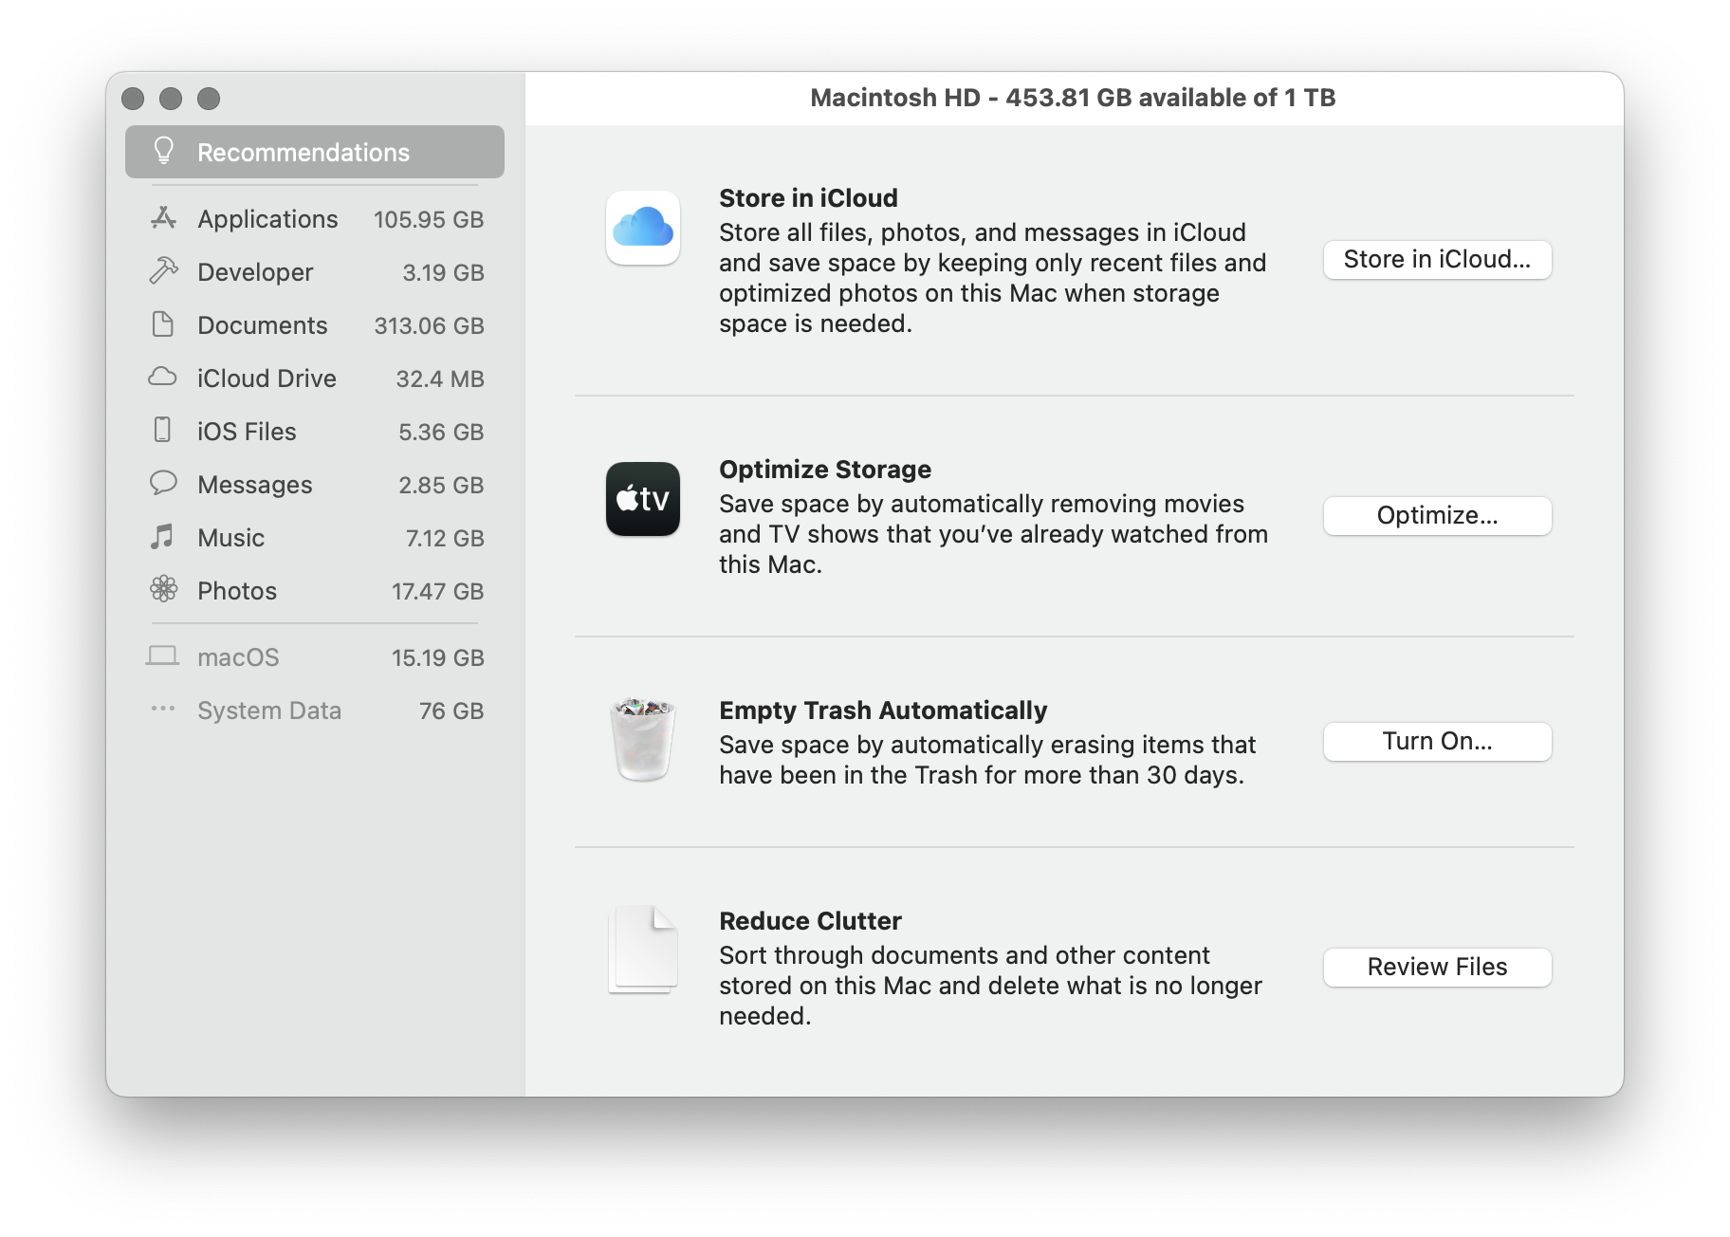Click the Trash can icon
The image size is (1730, 1237).
(643, 740)
